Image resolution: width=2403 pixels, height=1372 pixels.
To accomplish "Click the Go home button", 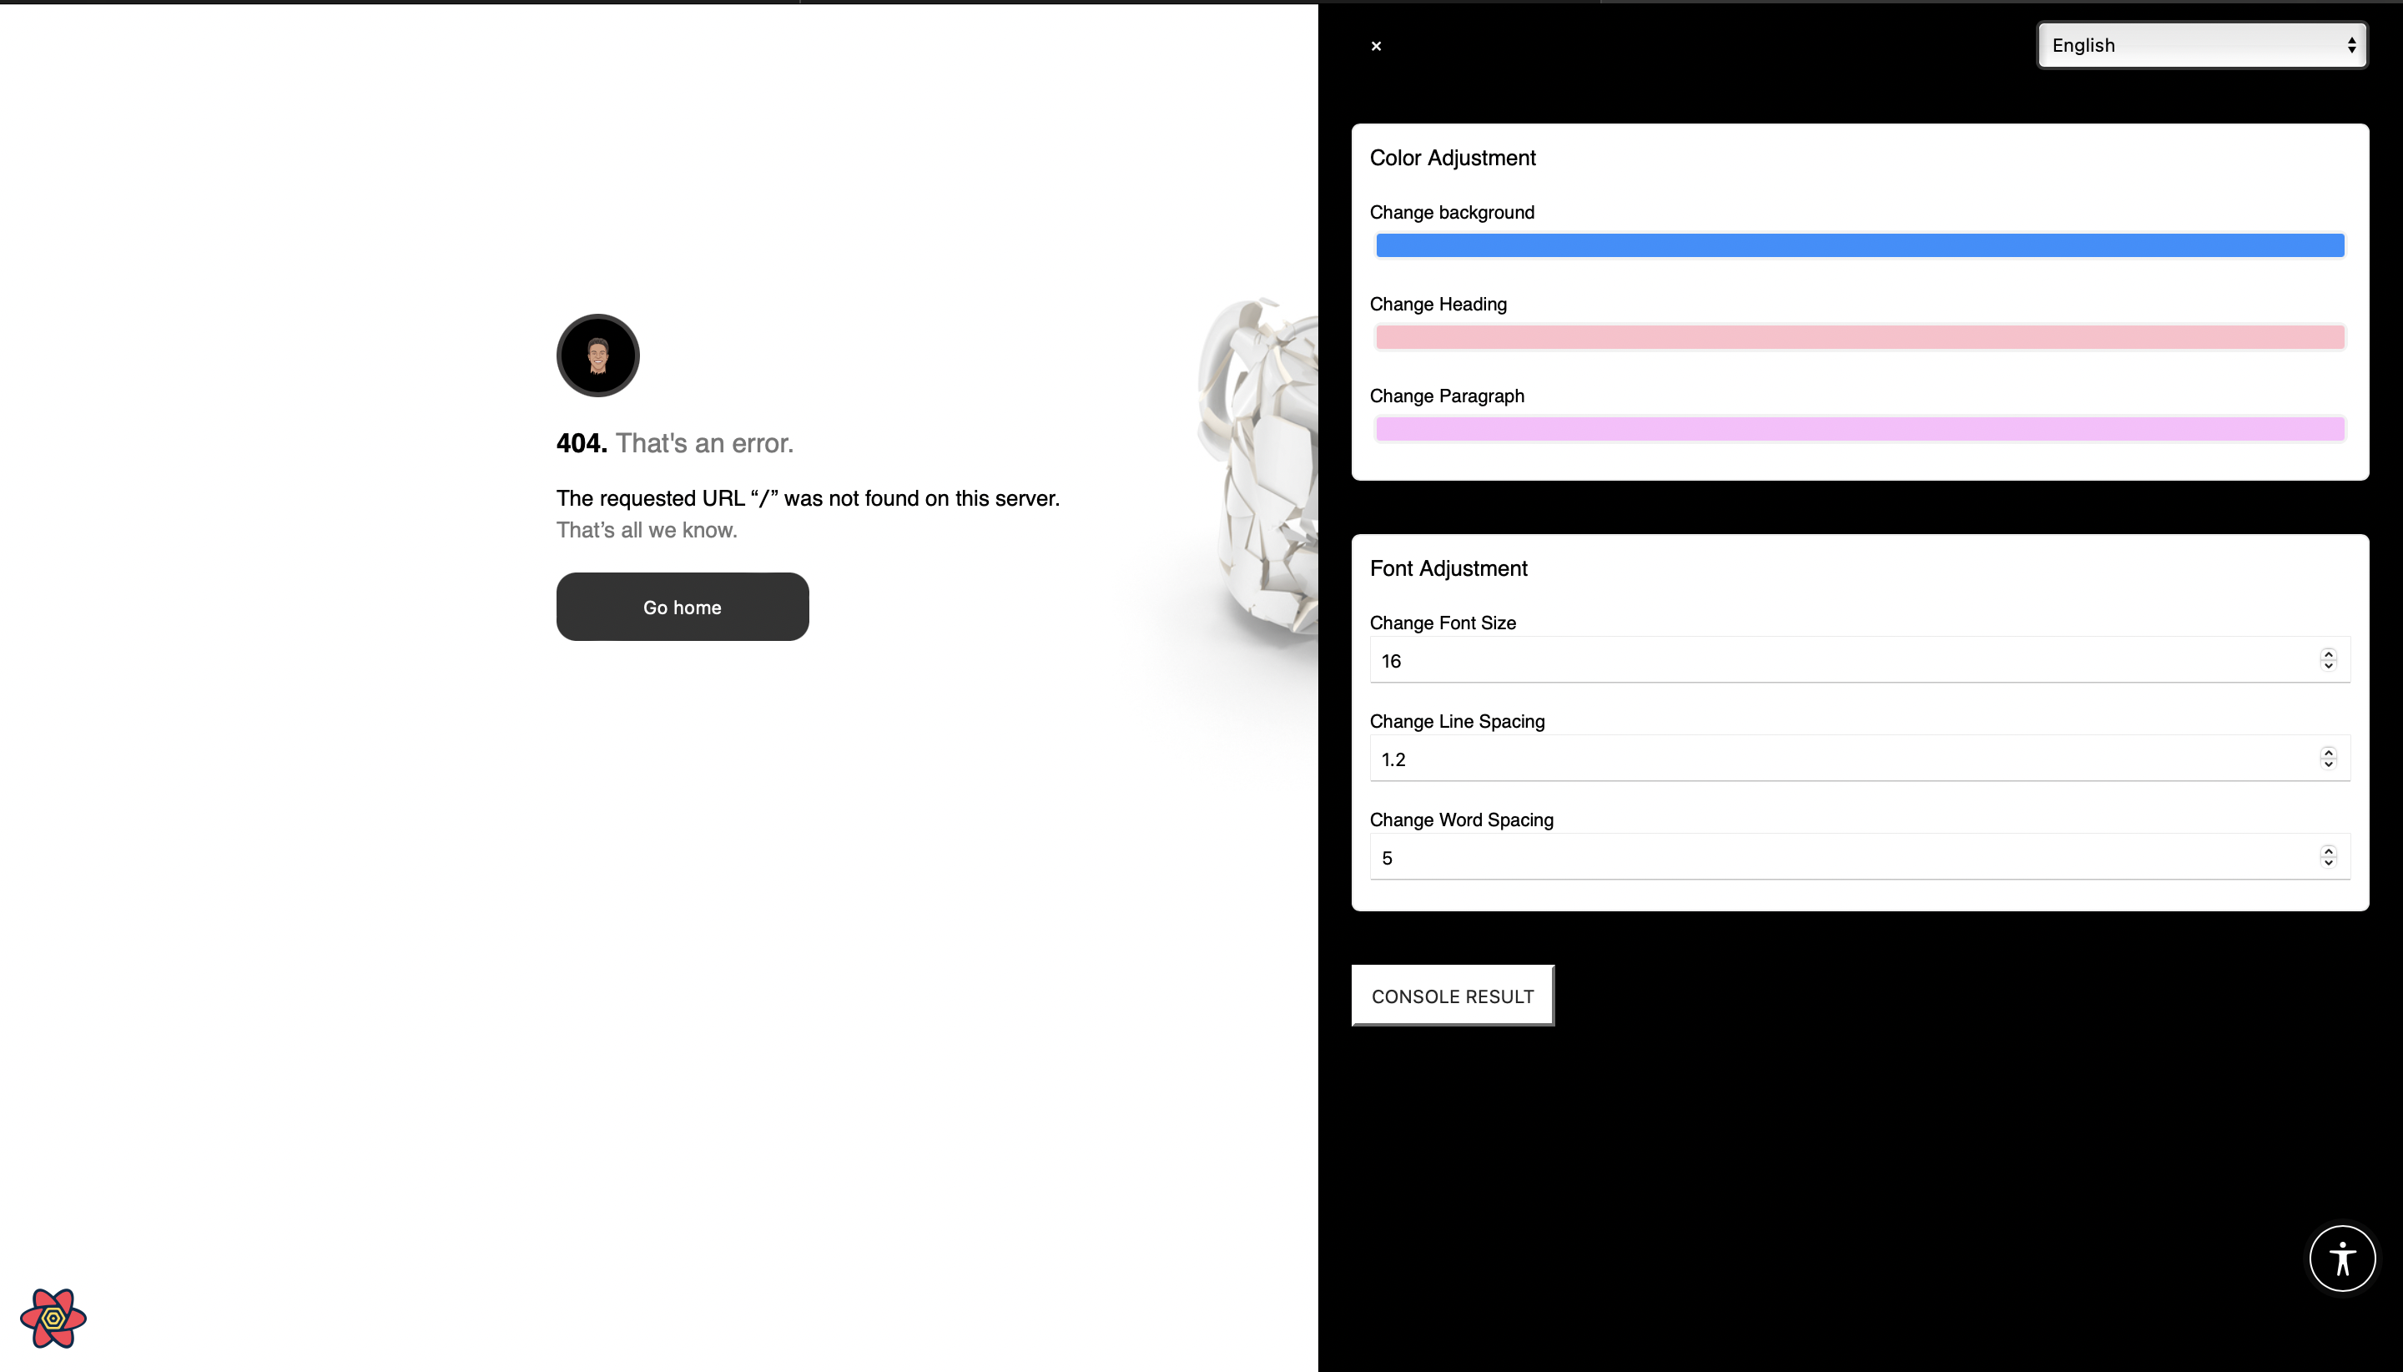I will point(682,607).
